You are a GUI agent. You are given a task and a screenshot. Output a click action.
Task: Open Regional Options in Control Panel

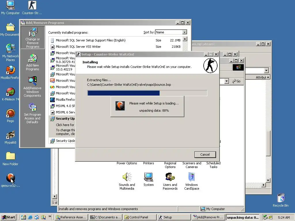tap(170, 165)
